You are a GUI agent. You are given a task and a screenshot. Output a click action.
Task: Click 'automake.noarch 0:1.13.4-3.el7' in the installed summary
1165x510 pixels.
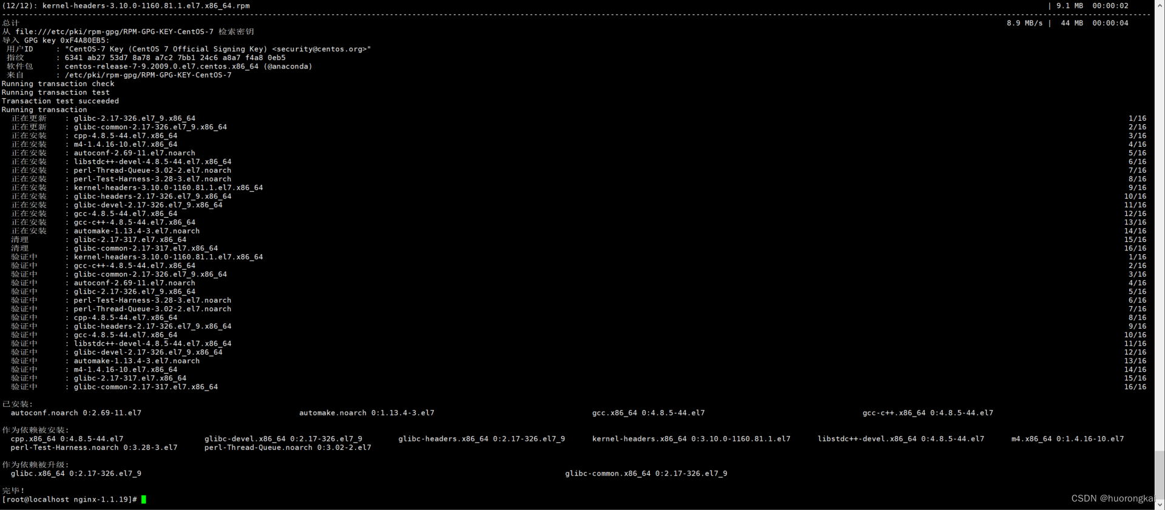tap(366, 413)
